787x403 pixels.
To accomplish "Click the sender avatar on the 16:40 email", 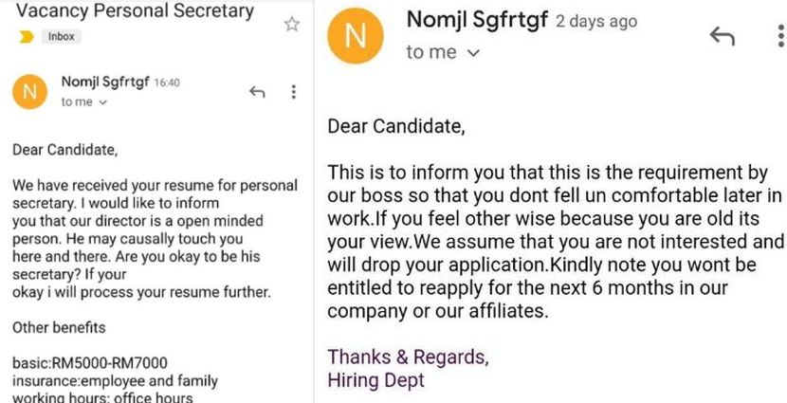I will (30, 92).
